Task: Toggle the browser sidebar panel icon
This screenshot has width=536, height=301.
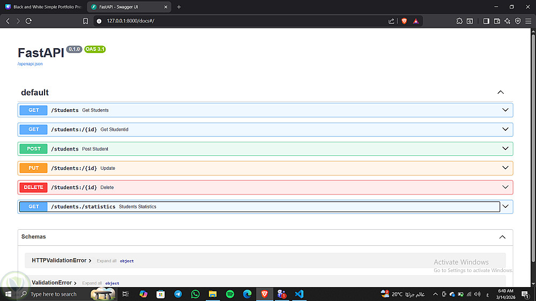Action: [x=486, y=21]
